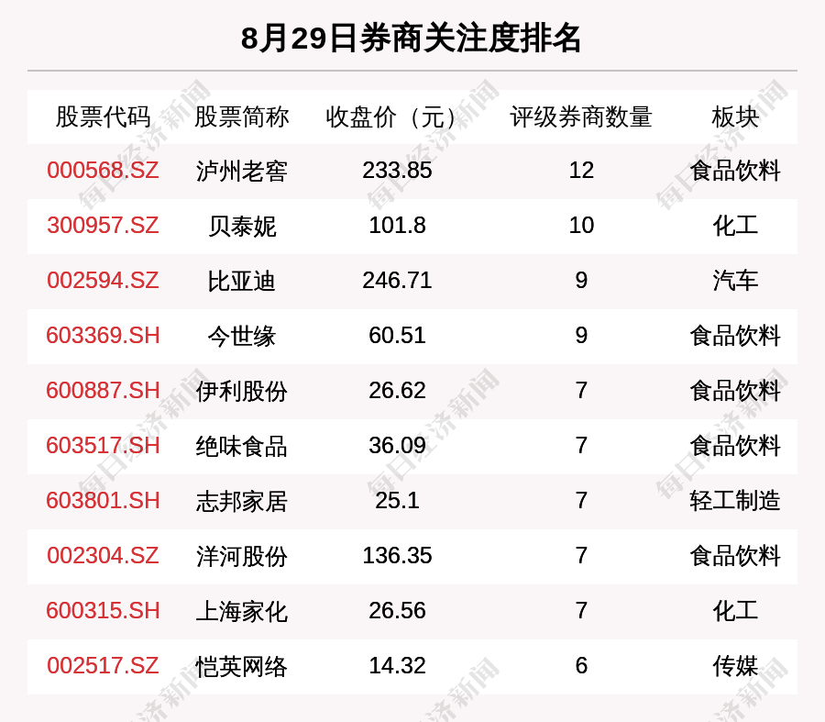Click the stock name 洋河股份
The image size is (825, 722).
click(x=241, y=557)
